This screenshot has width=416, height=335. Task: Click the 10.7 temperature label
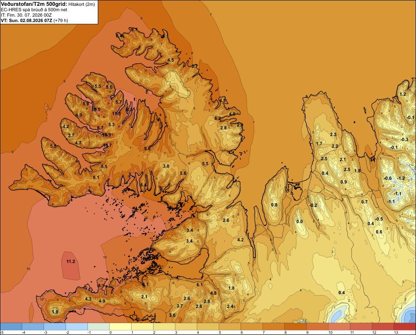(107, 145)
